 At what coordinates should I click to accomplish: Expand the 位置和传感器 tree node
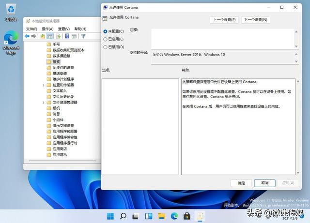[43, 85]
